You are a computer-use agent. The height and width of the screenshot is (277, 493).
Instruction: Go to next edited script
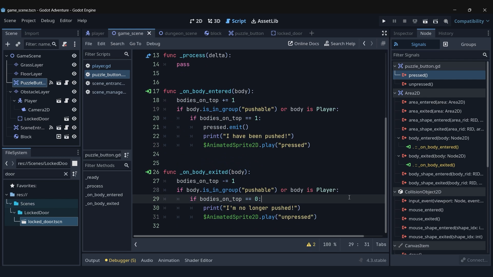(372, 44)
